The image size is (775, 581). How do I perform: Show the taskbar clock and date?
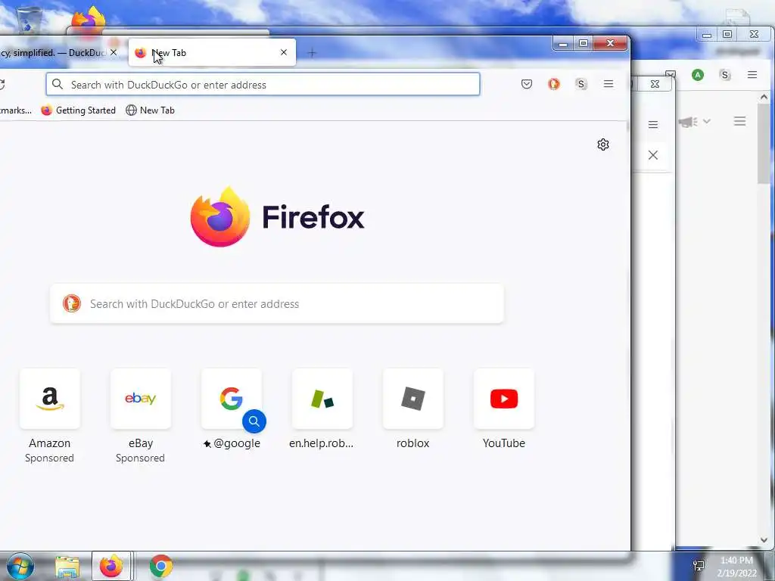[x=736, y=567]
